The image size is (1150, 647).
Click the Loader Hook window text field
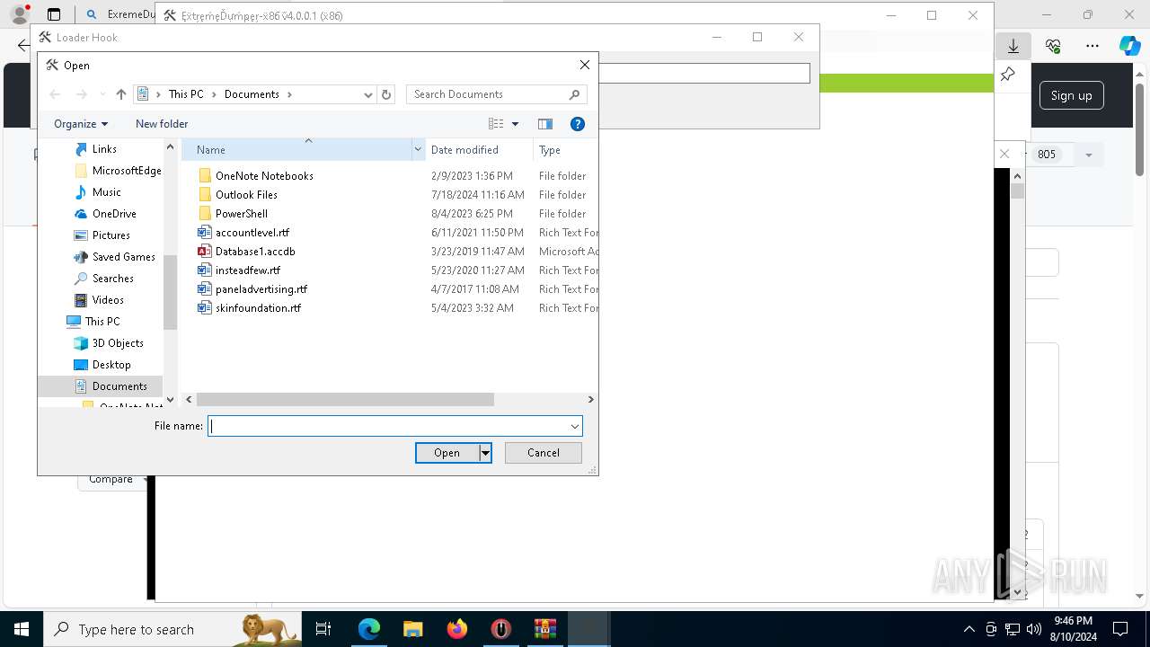click(x=705, y=73)
